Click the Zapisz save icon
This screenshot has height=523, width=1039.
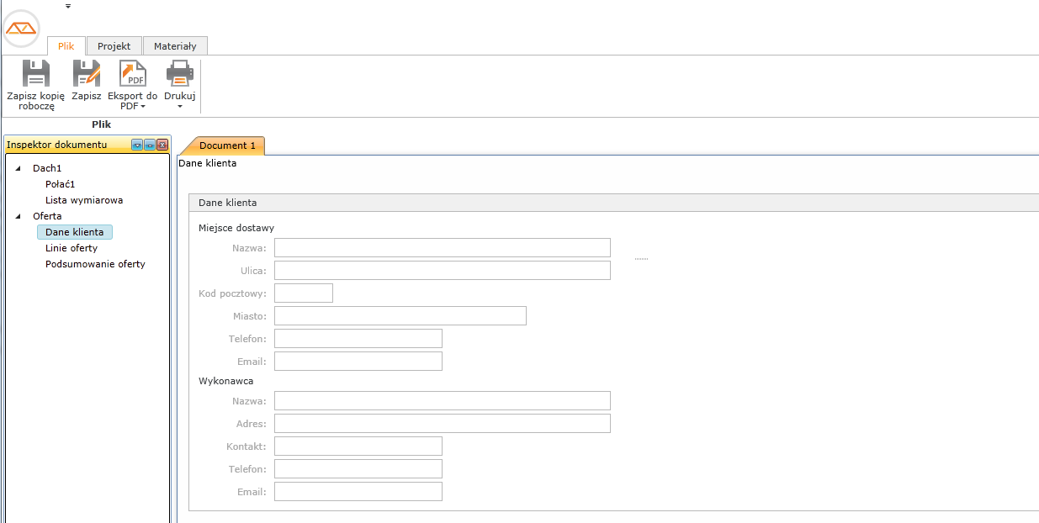click(x=86, y=74)
